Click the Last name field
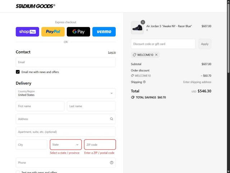This screenshot has width=230, height=173. [x=91, y=106]
